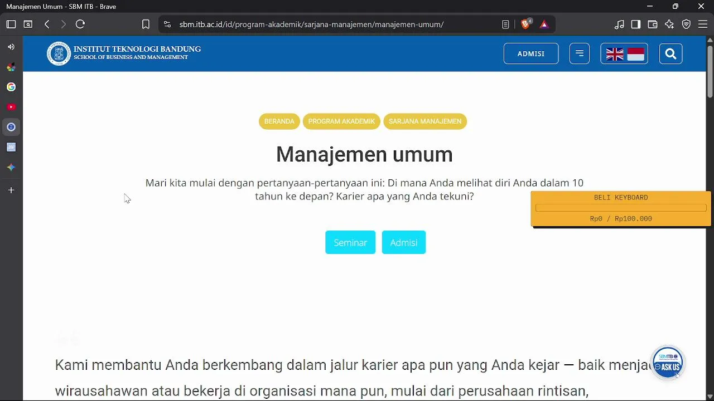Enable reader mode icon in address bar
Viewport: 714px width, 401px height.
505,24
